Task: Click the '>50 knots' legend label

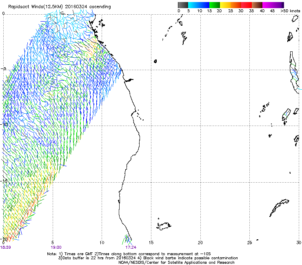Action: point(290,11)
